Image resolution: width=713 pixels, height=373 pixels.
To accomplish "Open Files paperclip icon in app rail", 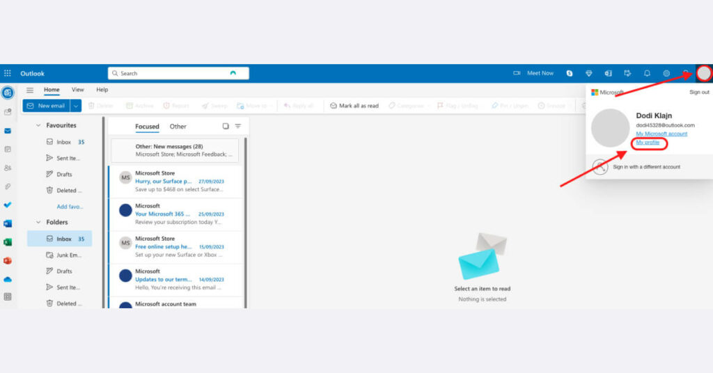I will (x=8, y=186).
